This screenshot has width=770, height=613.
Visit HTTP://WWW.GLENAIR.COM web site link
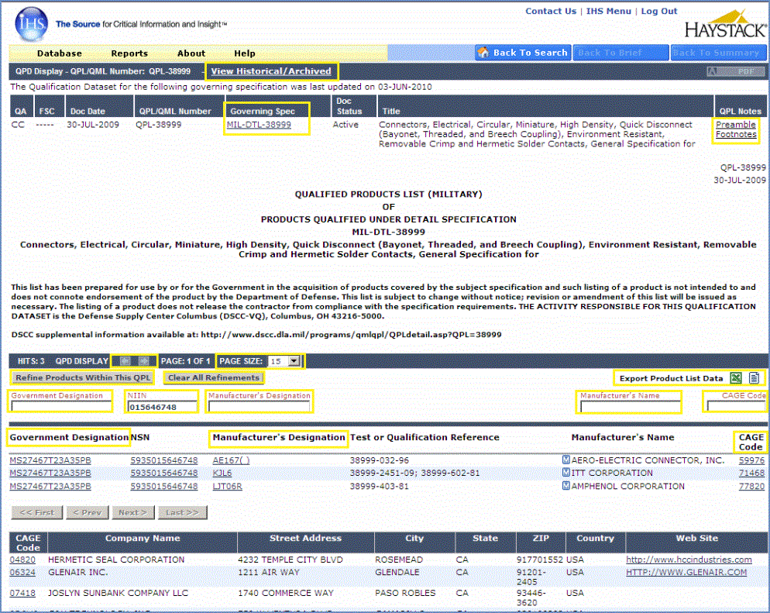pos(686,572)
